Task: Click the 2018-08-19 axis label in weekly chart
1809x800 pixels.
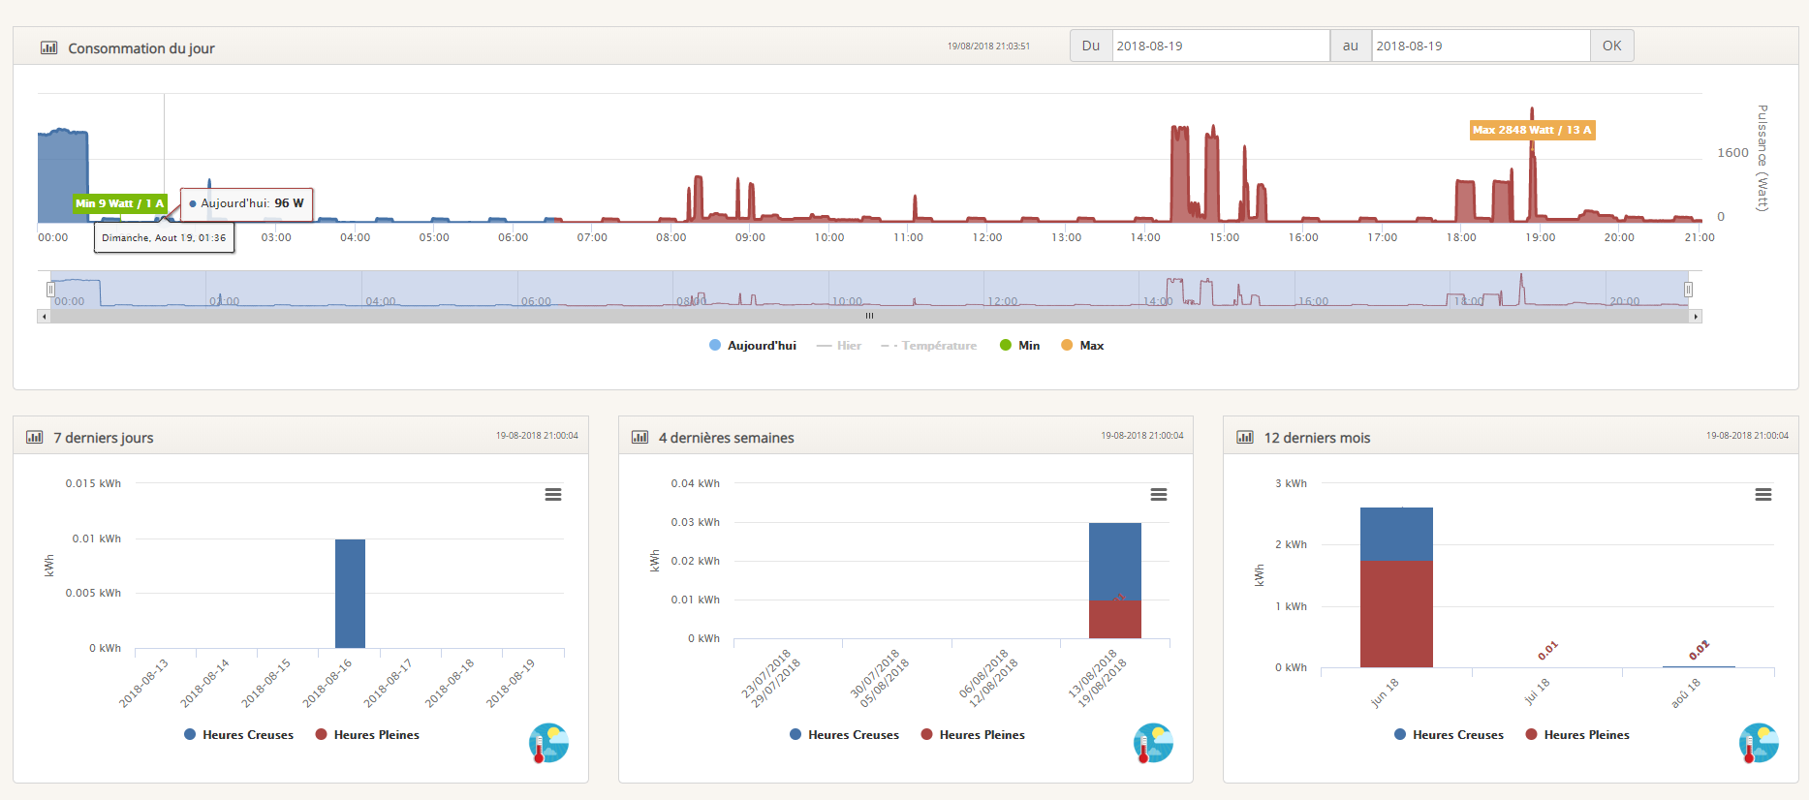Action: [x=511, y=683]
